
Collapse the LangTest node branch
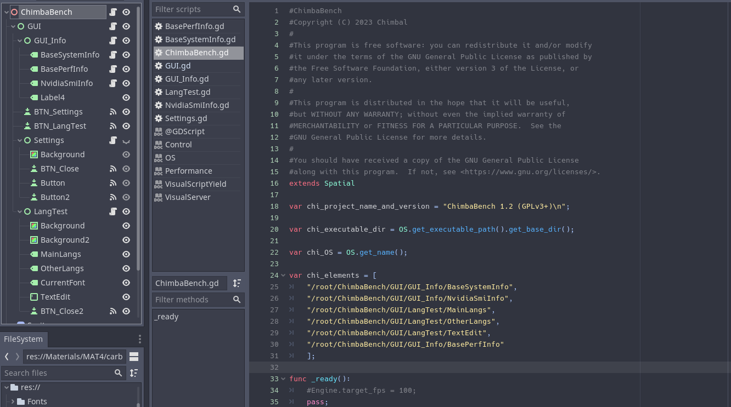point(20,211)
